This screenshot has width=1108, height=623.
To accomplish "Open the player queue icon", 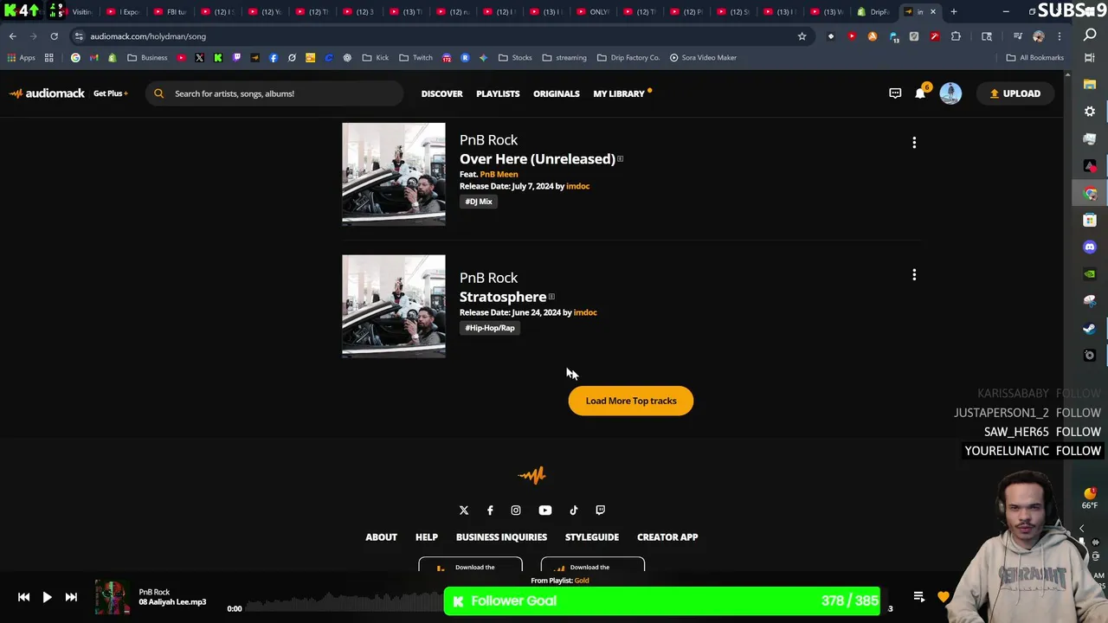I will [x=919, y=597].
